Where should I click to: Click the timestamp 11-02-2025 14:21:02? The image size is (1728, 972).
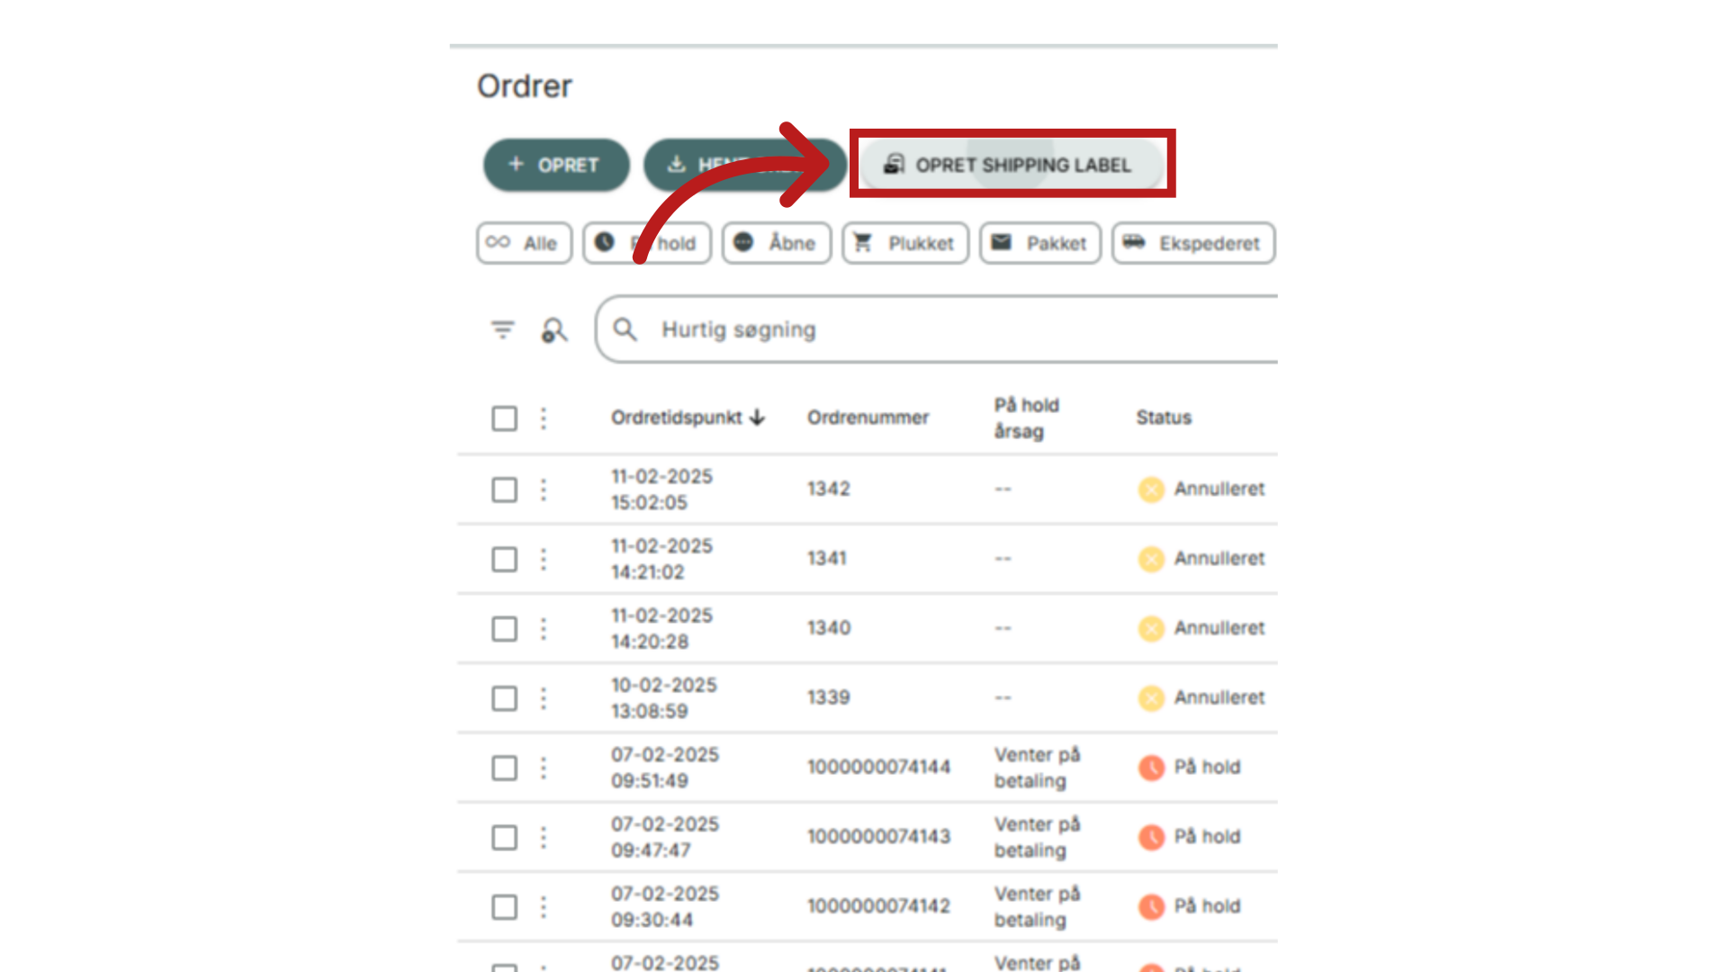coord(661,559)
